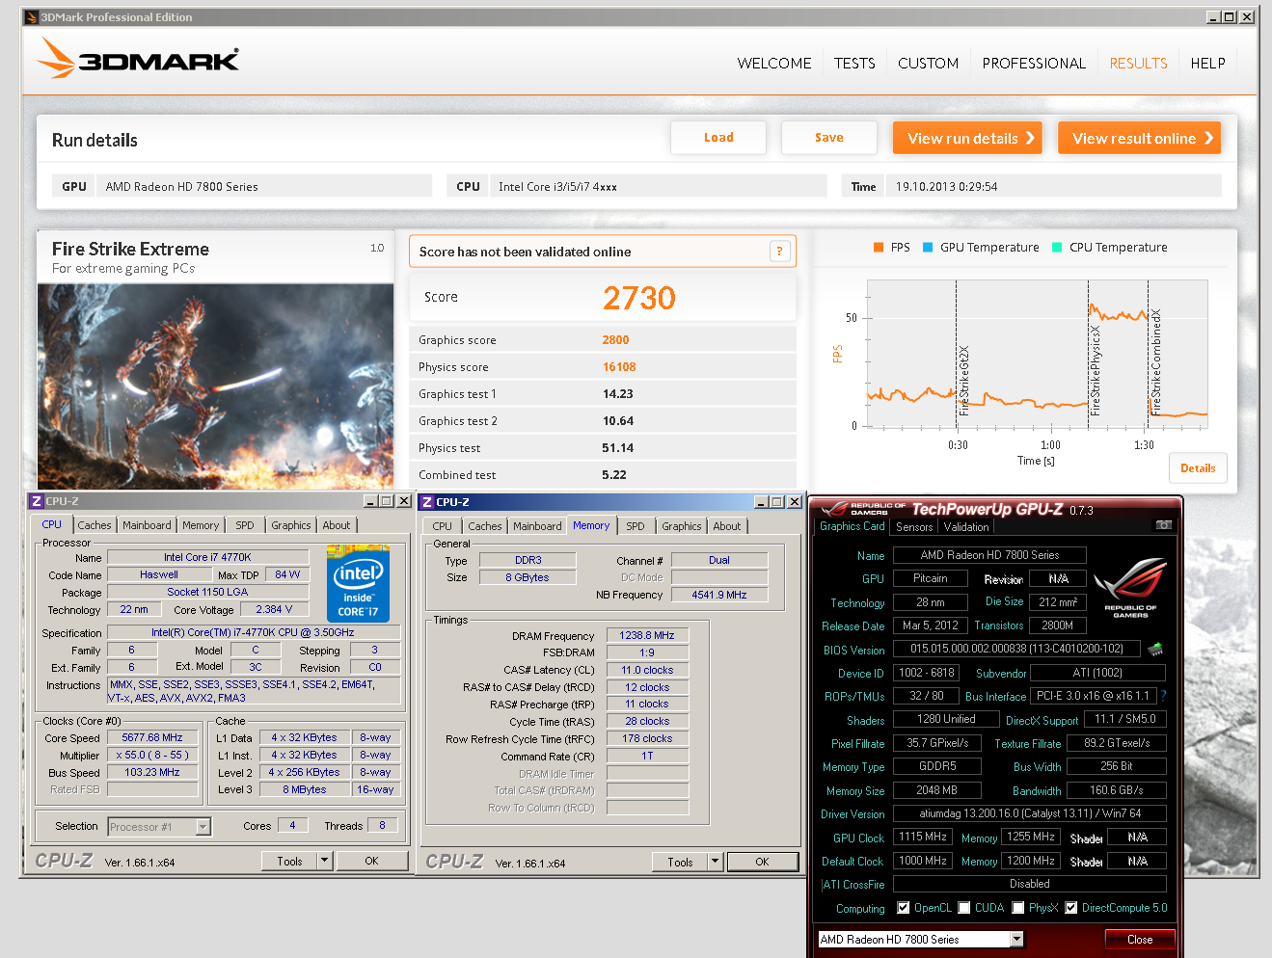This screenshot has height=958, width=1272.
Task: Click OK in the Memory tab CPU-Z window
Action: pyautogui.click(x=763, y=862)
